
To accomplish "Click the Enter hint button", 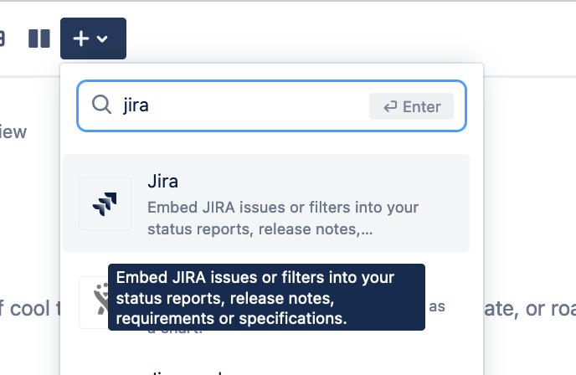I will click(411, 106).
